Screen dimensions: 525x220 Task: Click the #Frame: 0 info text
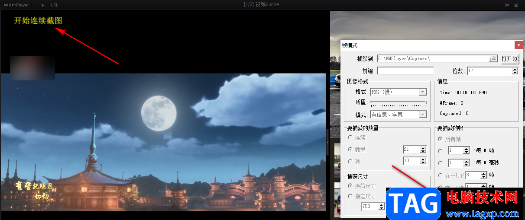point(451,103)
